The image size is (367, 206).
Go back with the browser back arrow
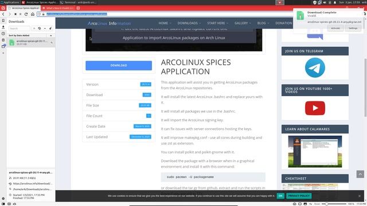(x=3, y=14)
